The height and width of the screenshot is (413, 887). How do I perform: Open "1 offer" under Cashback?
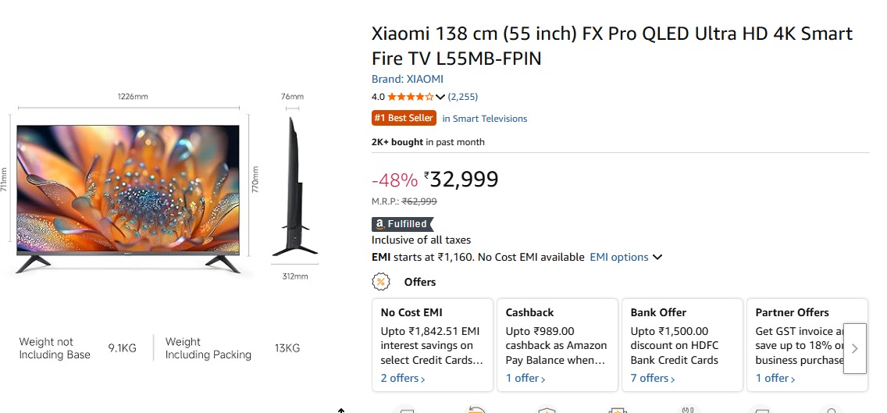tap(525, 379)
